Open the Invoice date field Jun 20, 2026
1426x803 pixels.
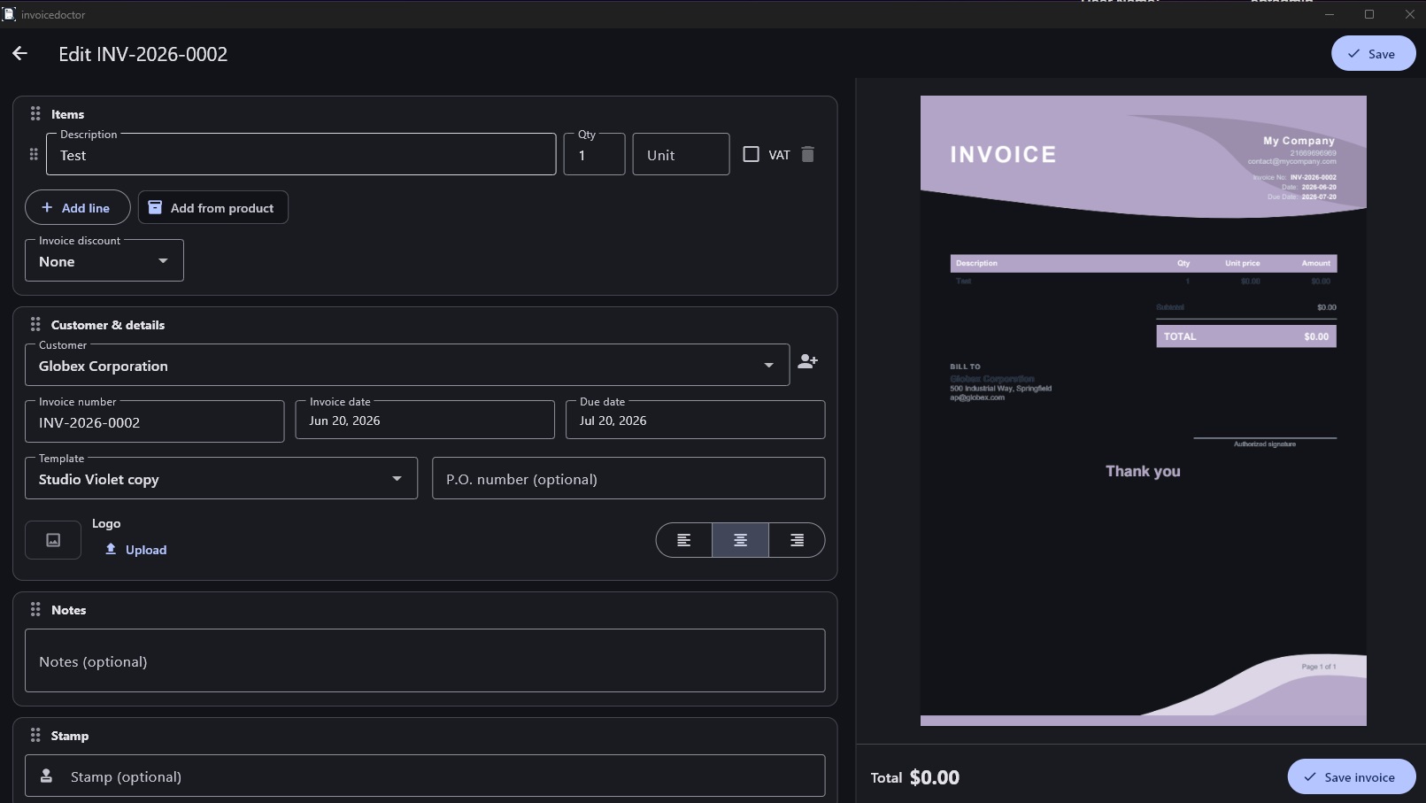coord(425,420)
